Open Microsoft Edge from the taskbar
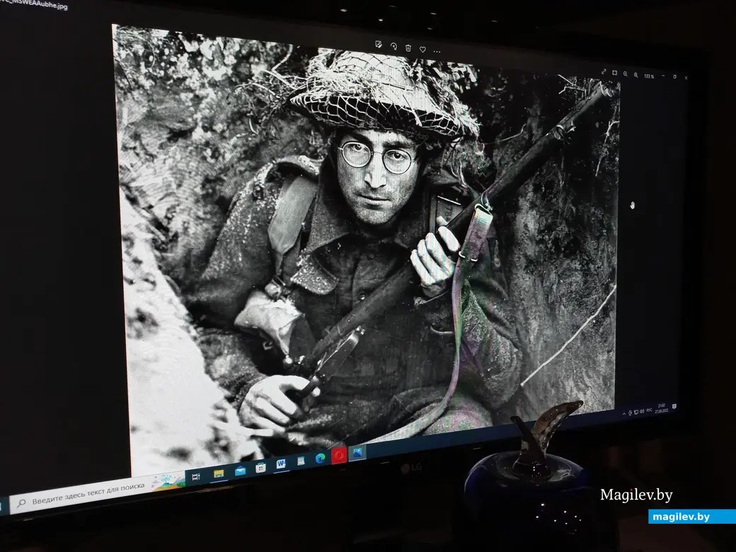 [320, 459]
